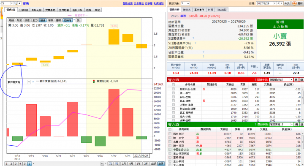Expand the sub-chart indicator selector dropdown
The width and height of the screenshot is (304, 166).
(x=29, y=82)
